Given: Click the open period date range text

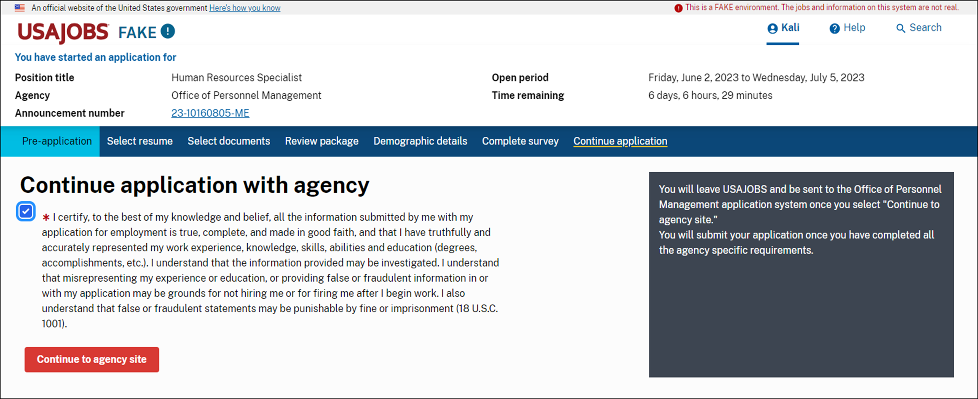Looking at the screenshot, I should click(756, 78).
